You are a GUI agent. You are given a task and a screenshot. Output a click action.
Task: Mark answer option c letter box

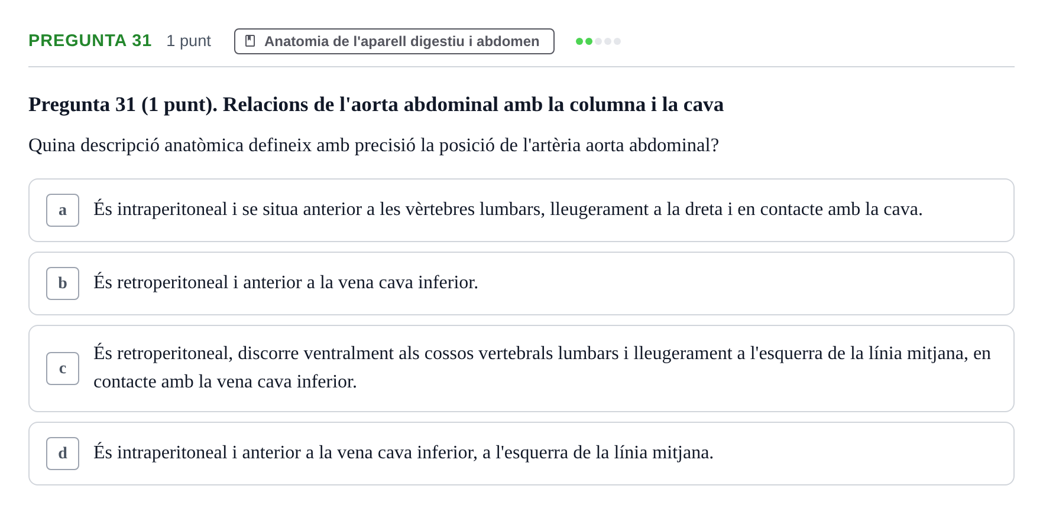click(63, 369)
